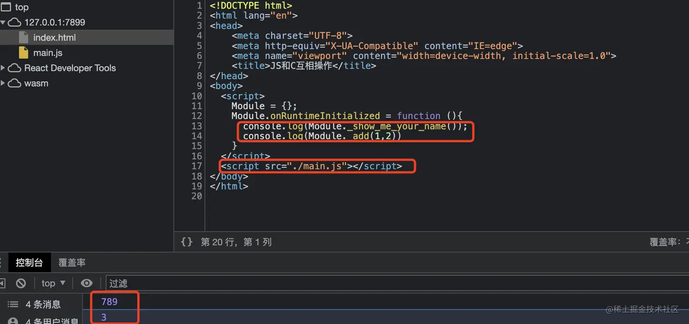Image resolution: width=689 pixels, height=324 pixels.
Task: Click the Module.onRuntimeInitialized code line
Action: [347, 116]
